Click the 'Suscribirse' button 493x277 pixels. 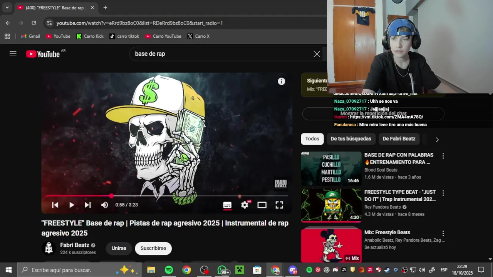(x=153, y=249)
